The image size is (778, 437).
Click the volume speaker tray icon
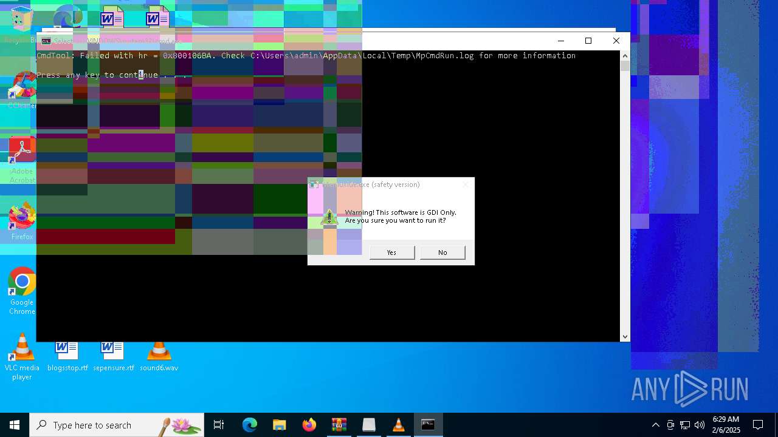click(x=700, y=425)
